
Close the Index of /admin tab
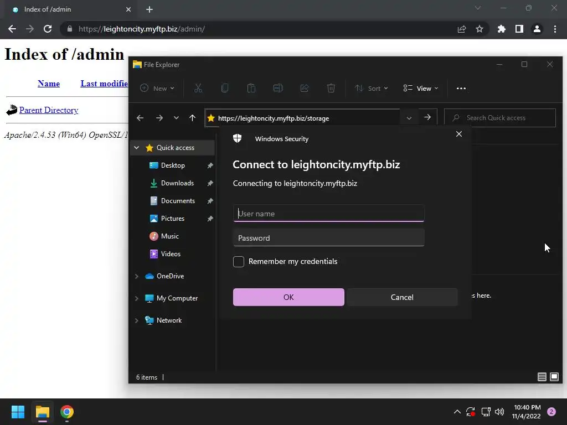128,9
